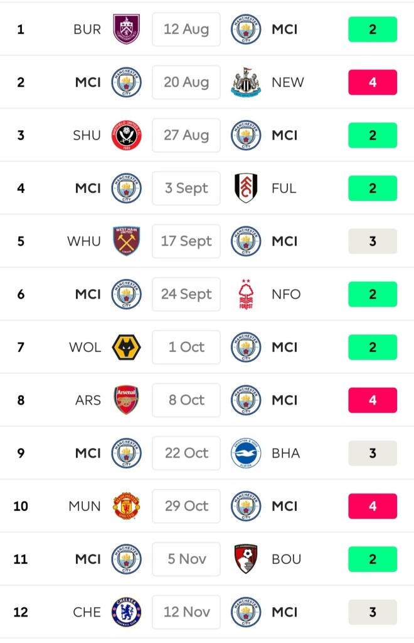Screen dimensions: 414x643
Task: Click the NEW team abbreviation
Action: pyautogui.click(x=288, y=82)
